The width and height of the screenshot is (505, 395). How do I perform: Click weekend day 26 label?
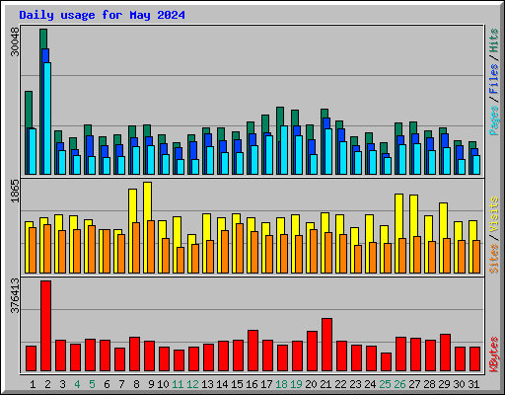399,384
